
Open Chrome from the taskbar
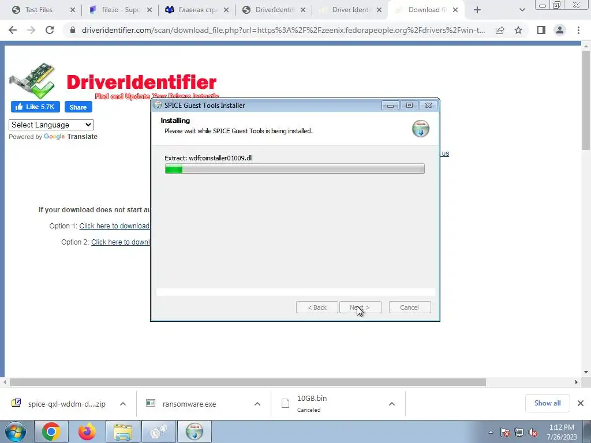pos(51,431)
